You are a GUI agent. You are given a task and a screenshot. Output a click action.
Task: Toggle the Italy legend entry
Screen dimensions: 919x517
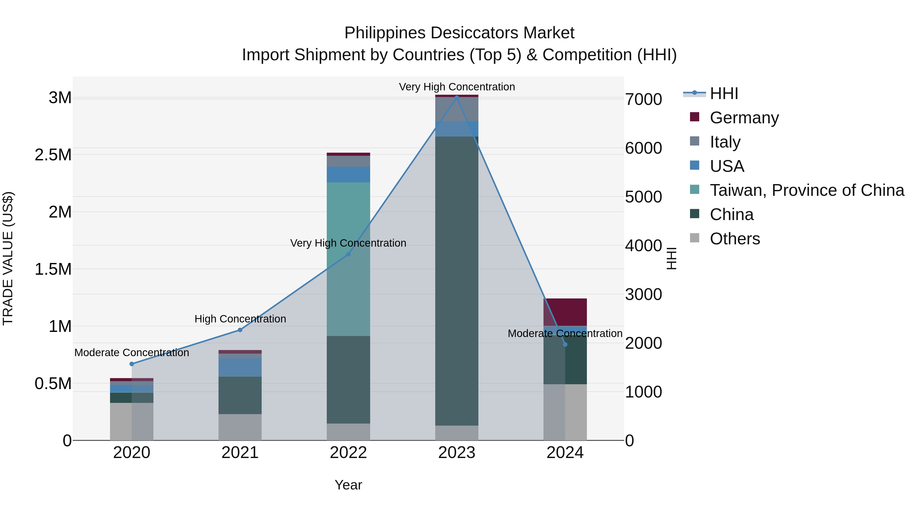[715, 142]
